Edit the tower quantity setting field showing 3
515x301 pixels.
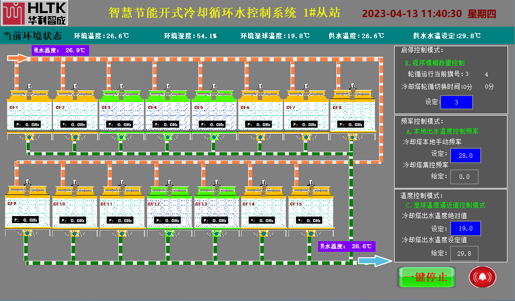(x=456, y=102)
